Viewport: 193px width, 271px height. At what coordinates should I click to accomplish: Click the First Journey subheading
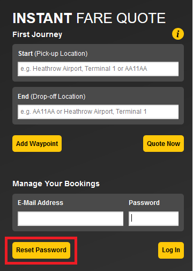click(38, 34)
